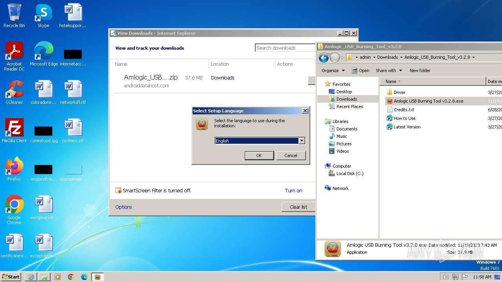Launch Skype from the desktop
The width and height of the screenshot is (502, 282).
pos(43,16)
